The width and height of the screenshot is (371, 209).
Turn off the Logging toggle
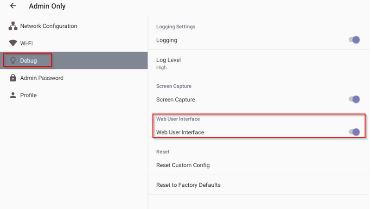[354, 40]
